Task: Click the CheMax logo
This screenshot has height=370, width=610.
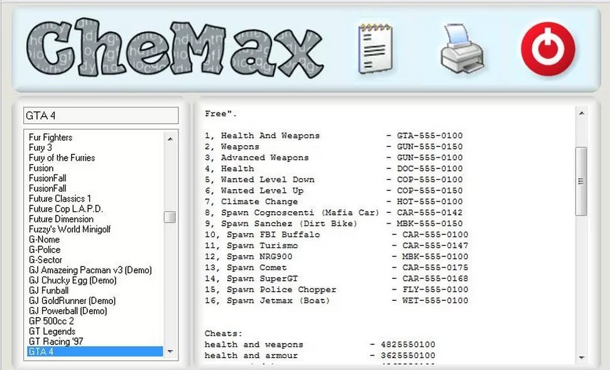Action: click(175, 48)
